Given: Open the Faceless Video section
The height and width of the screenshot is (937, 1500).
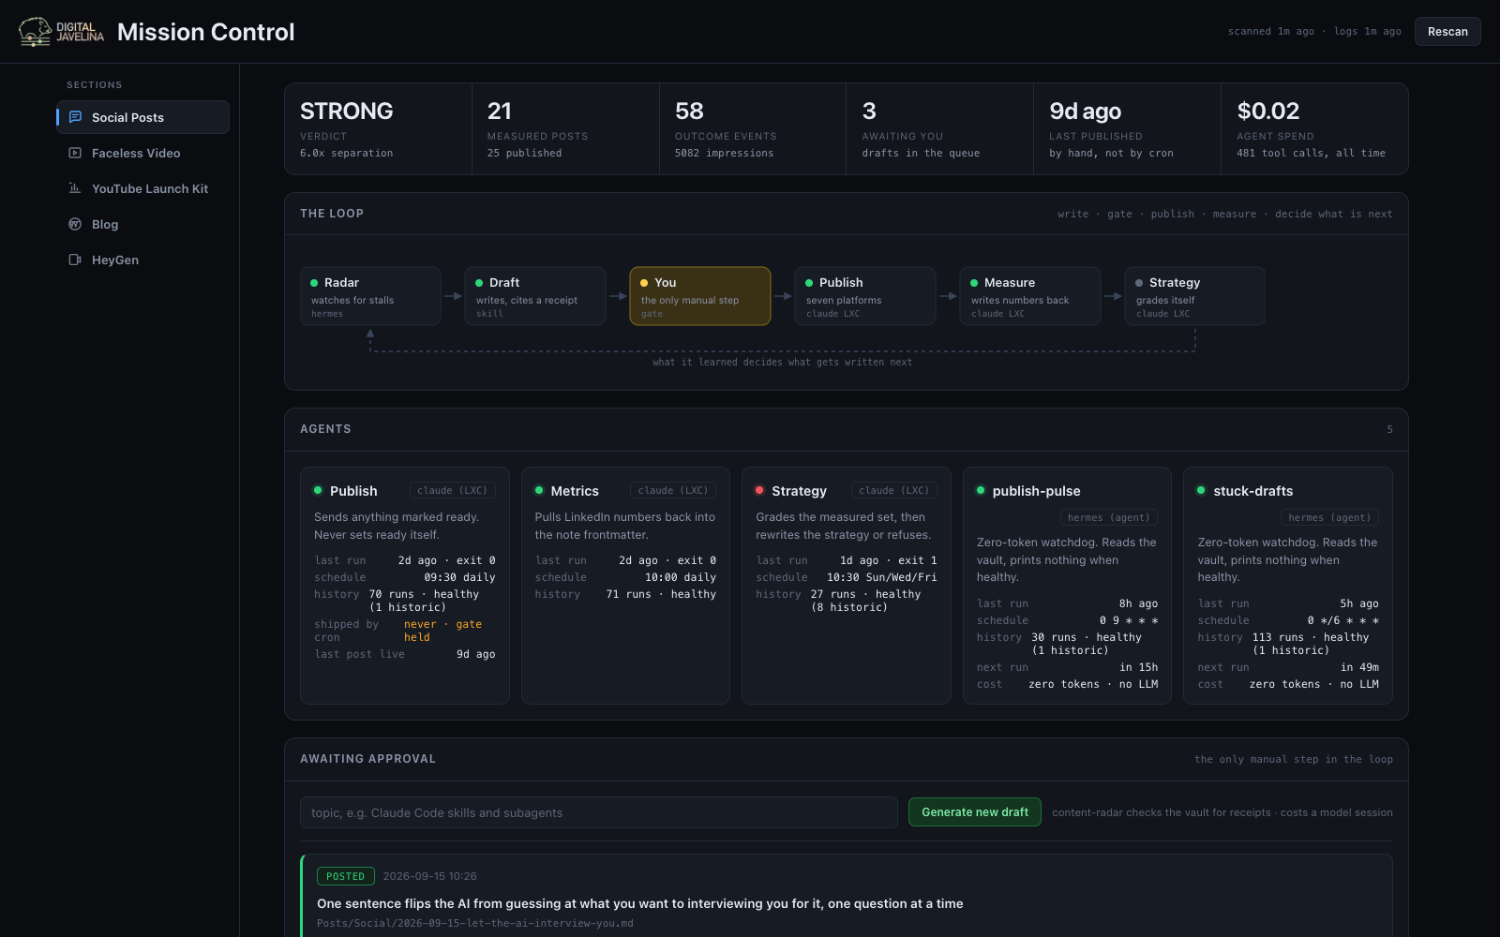Looking at the screenshot, I should point(142,153).
